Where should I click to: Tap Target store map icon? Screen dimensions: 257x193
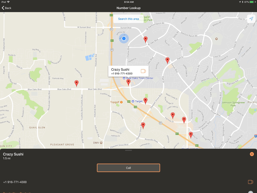133,101
